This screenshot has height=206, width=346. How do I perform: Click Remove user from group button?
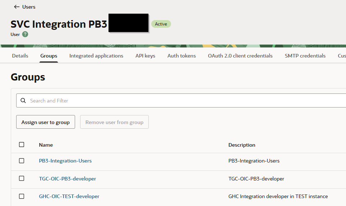click(x=114, y=122)
